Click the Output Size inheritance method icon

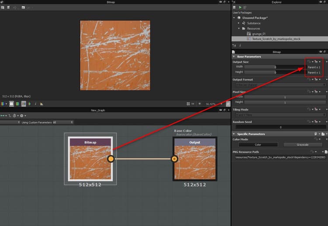click(x=316, y=62)
